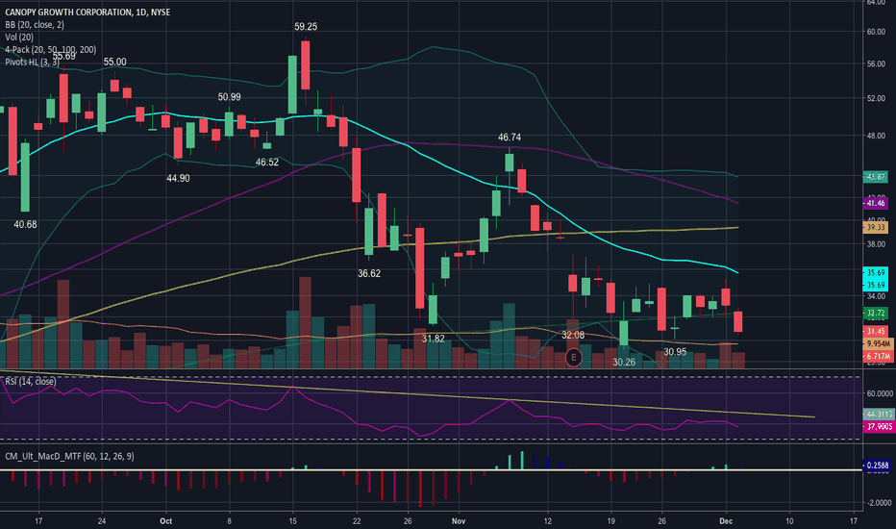Click the BB (20, close, 2) indicator label
The height and width of the screenshot is (529, 896).
[35, 25]
